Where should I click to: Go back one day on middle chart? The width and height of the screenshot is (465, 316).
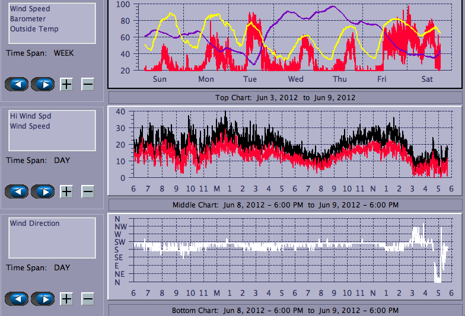pyautogui.click(x=16, y=191)
